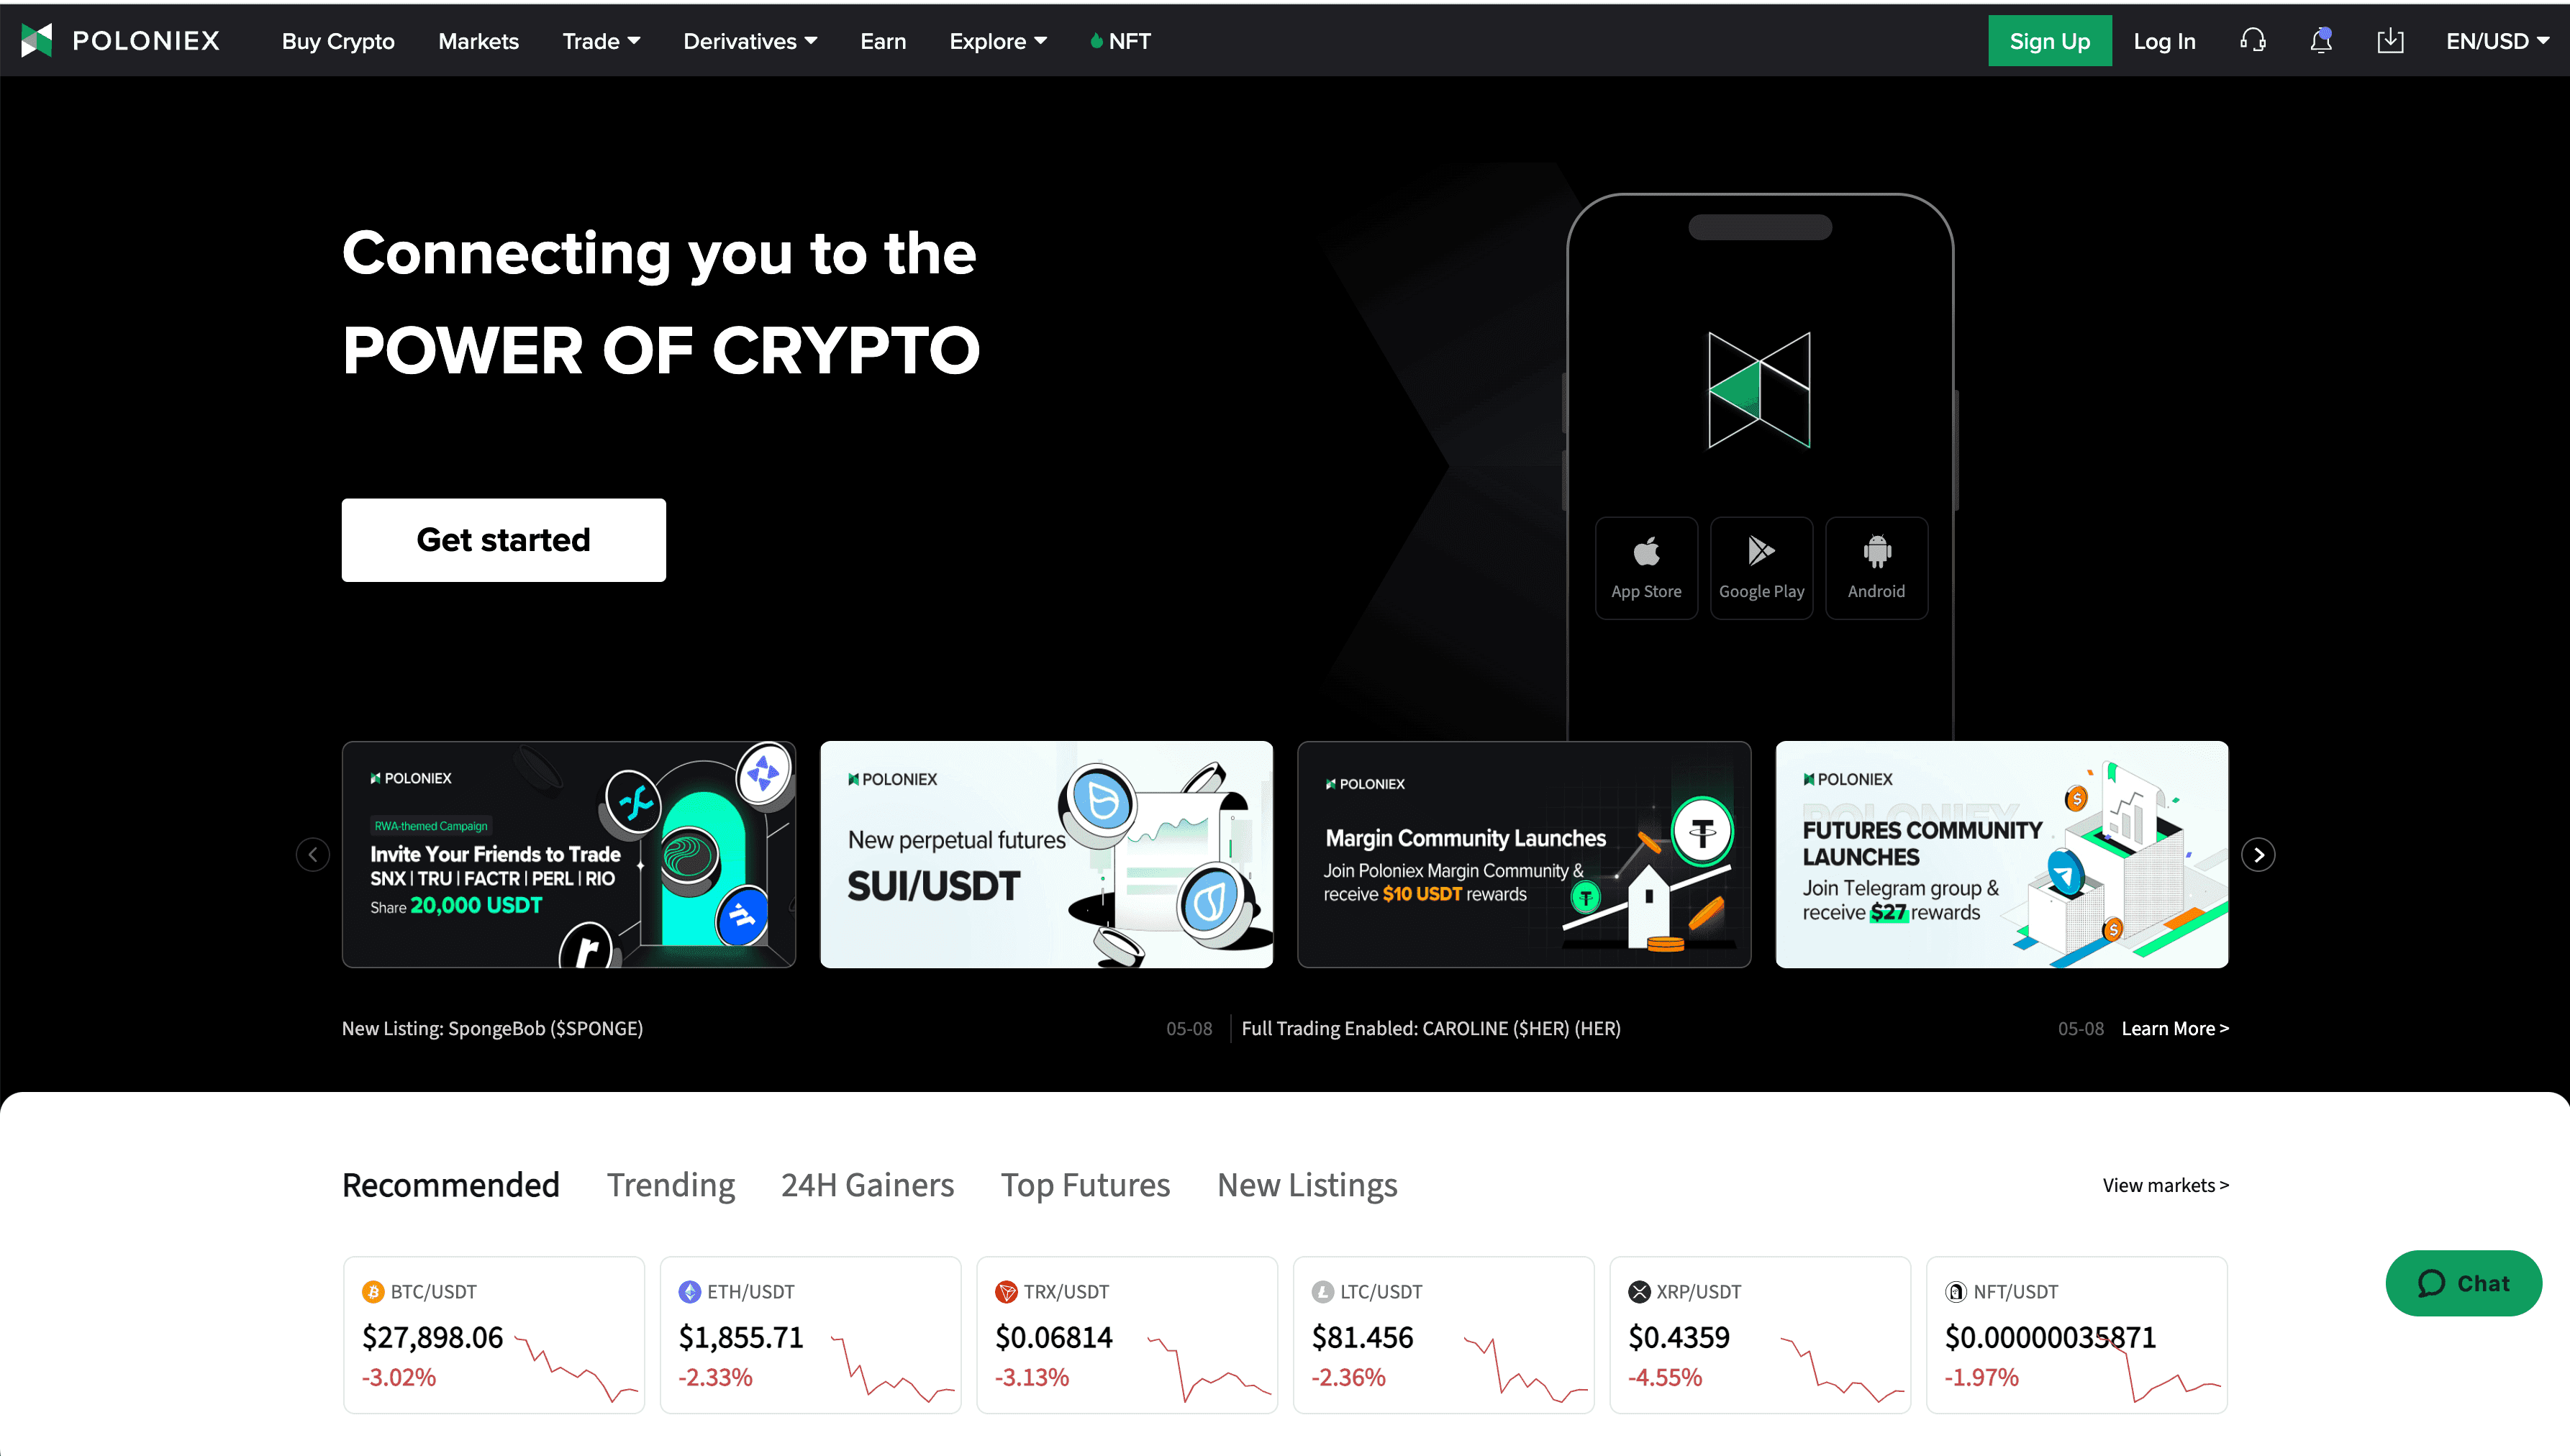Viewport: 2570px width, 1456px height.
Task: Click the View markets link
Action: [x=2165, y=1185]
